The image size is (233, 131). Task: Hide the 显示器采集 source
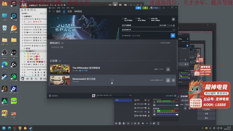pos(145,116)
